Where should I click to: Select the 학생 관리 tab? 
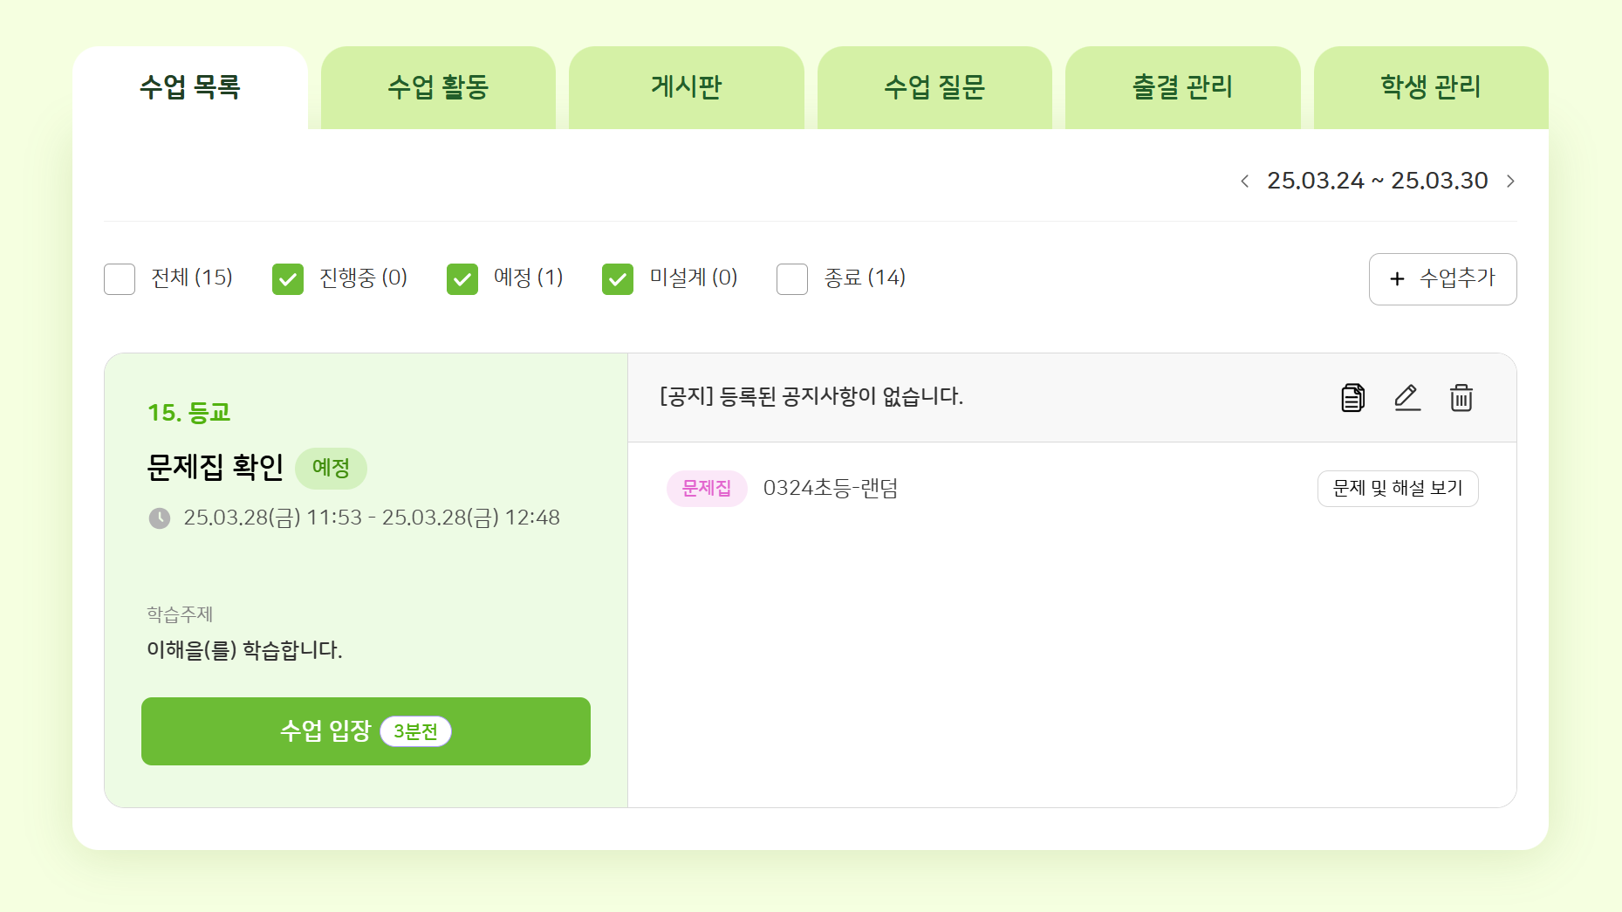pyautogui.click(x=1431, y=87)
